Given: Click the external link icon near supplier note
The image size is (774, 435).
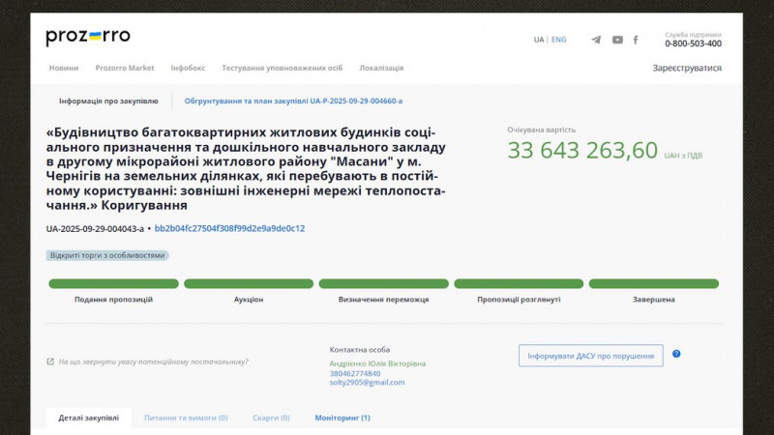Looking at the screenshot, I should point(50,362).
